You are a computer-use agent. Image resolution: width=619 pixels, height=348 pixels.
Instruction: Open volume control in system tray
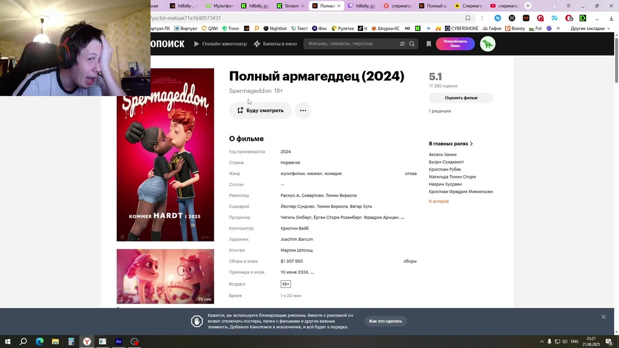[x=565, y=342]
